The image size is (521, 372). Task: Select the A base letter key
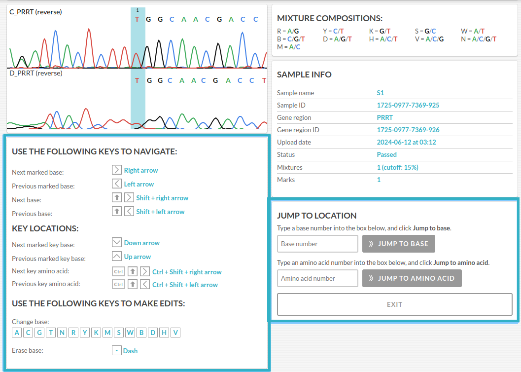pyautogui.click(x=17, y=333)
